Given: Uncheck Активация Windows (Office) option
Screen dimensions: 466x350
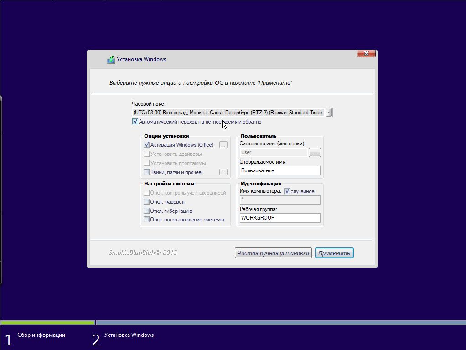Looking at the screenshot, I should coord(146,145).
